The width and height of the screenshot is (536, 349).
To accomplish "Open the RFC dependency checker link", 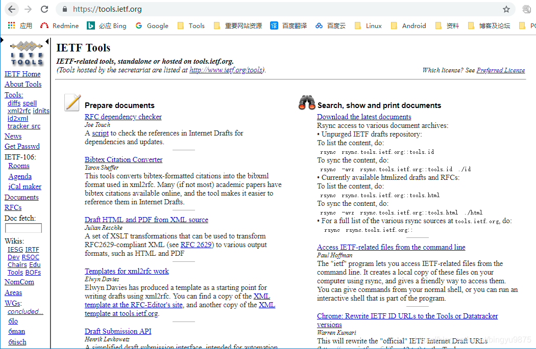I will coord(123,117).
